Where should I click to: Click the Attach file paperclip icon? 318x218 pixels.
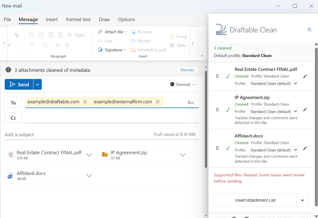pos(100,32)
